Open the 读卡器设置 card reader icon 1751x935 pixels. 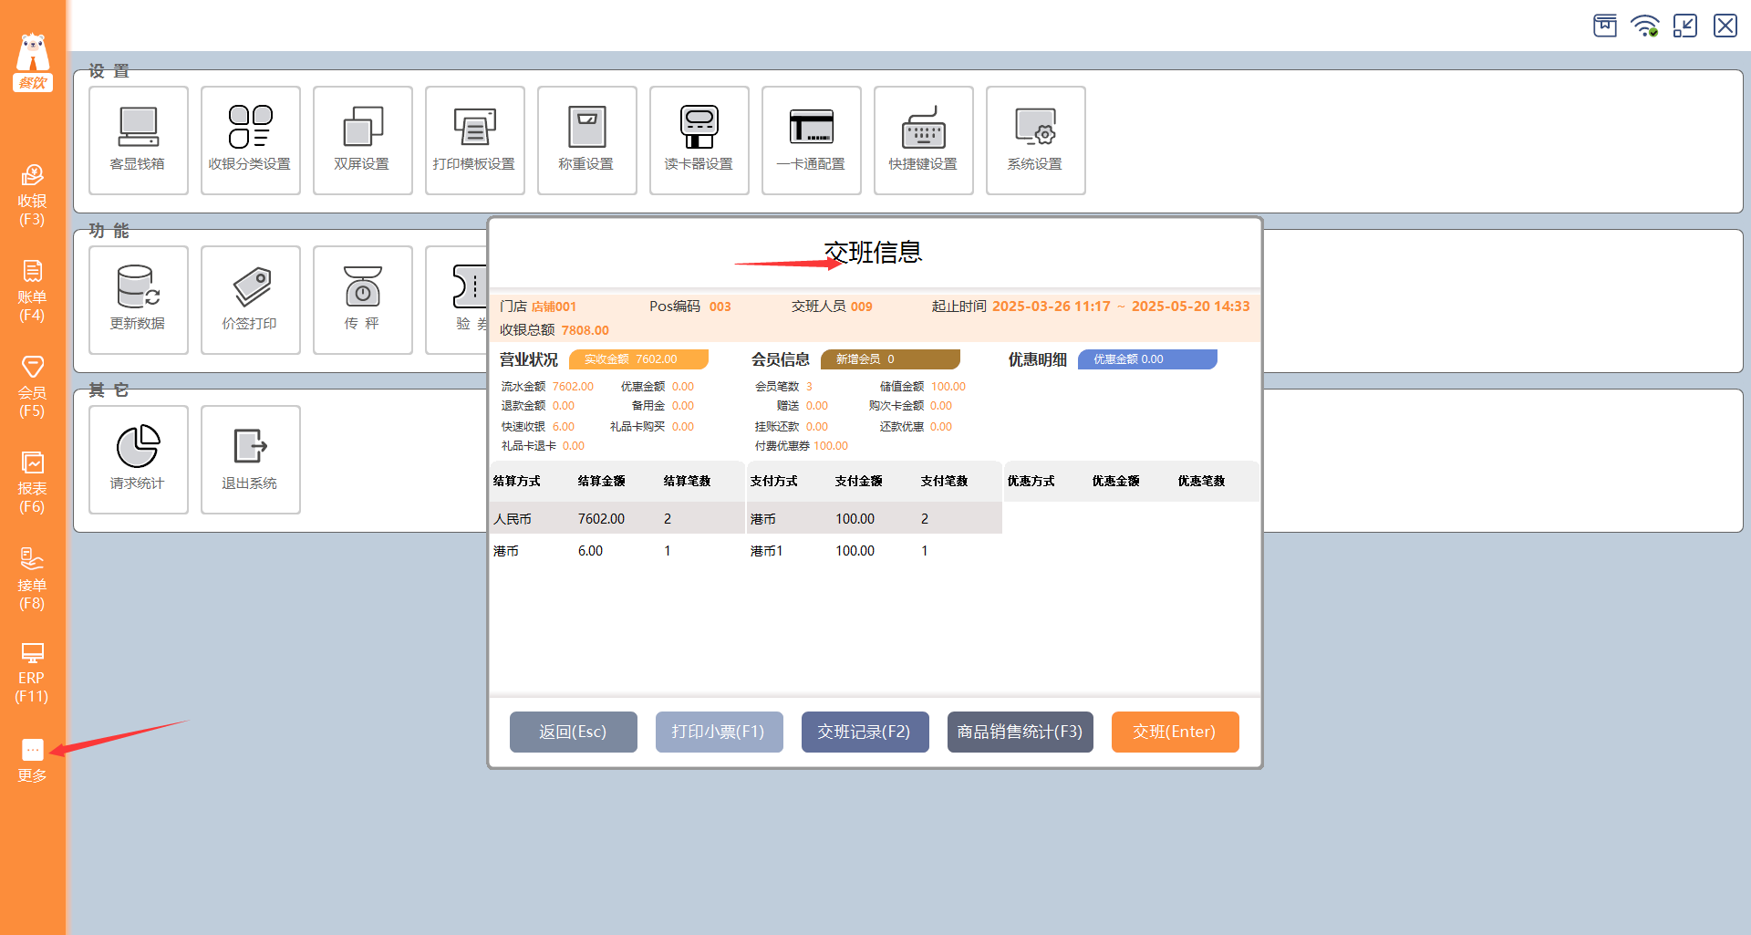(x=699, y=129)
